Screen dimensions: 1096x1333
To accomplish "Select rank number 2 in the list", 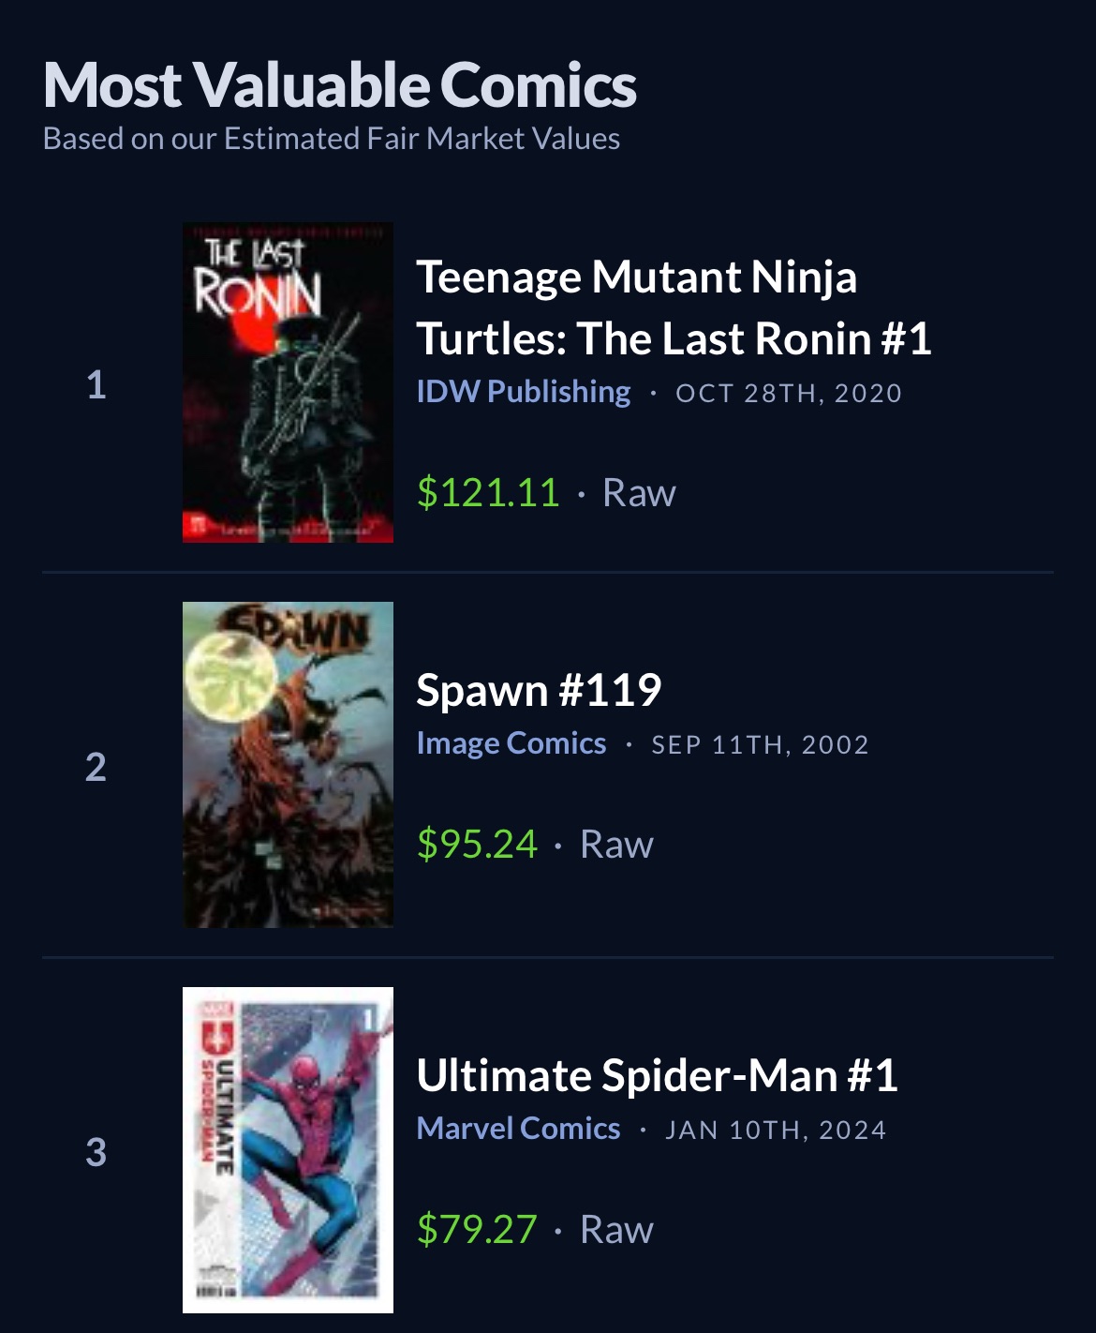I will click(96, 768).
